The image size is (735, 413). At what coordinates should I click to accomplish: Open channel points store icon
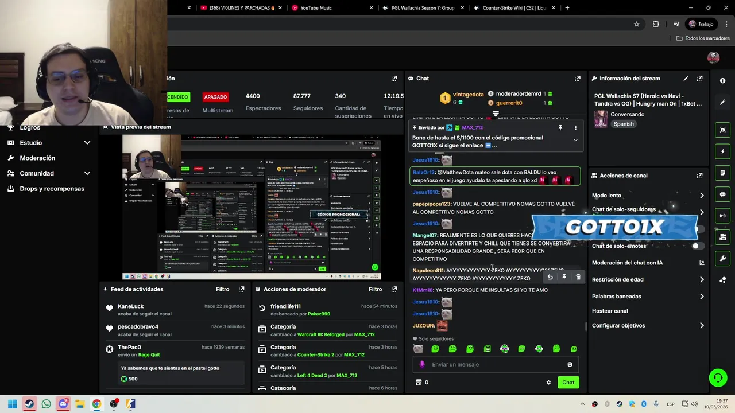pos(419,383)
